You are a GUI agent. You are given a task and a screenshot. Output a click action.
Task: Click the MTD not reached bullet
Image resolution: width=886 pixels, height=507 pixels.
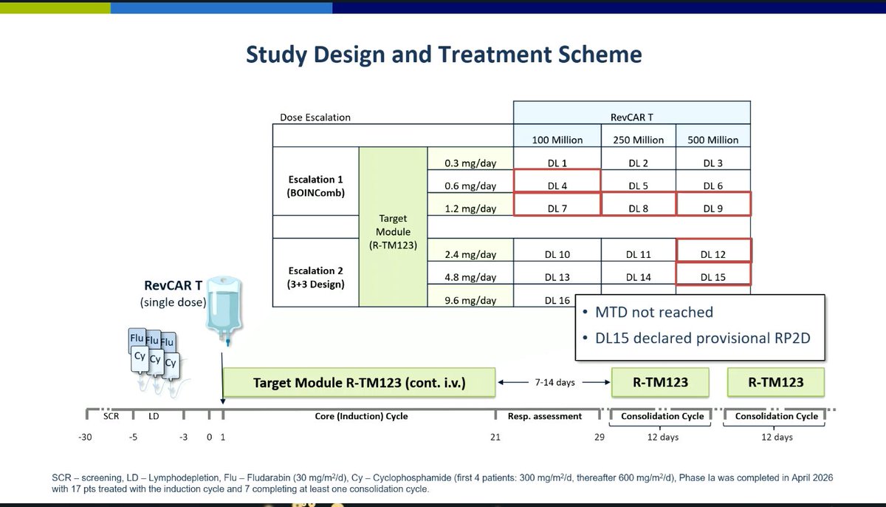point(654,312)
